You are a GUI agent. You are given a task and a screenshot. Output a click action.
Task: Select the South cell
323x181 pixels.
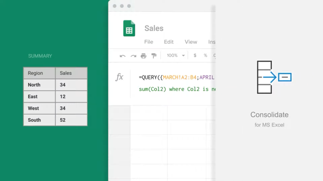[39, 120]
